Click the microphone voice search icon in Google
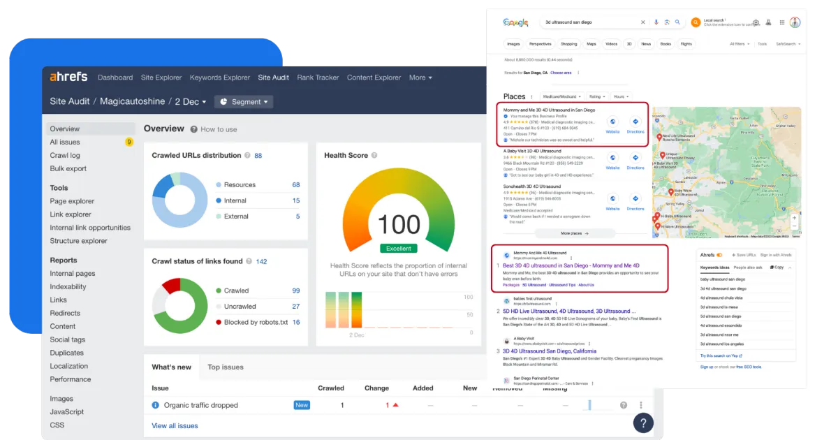This screenshot has height=440, width=838. click(656, 22)
